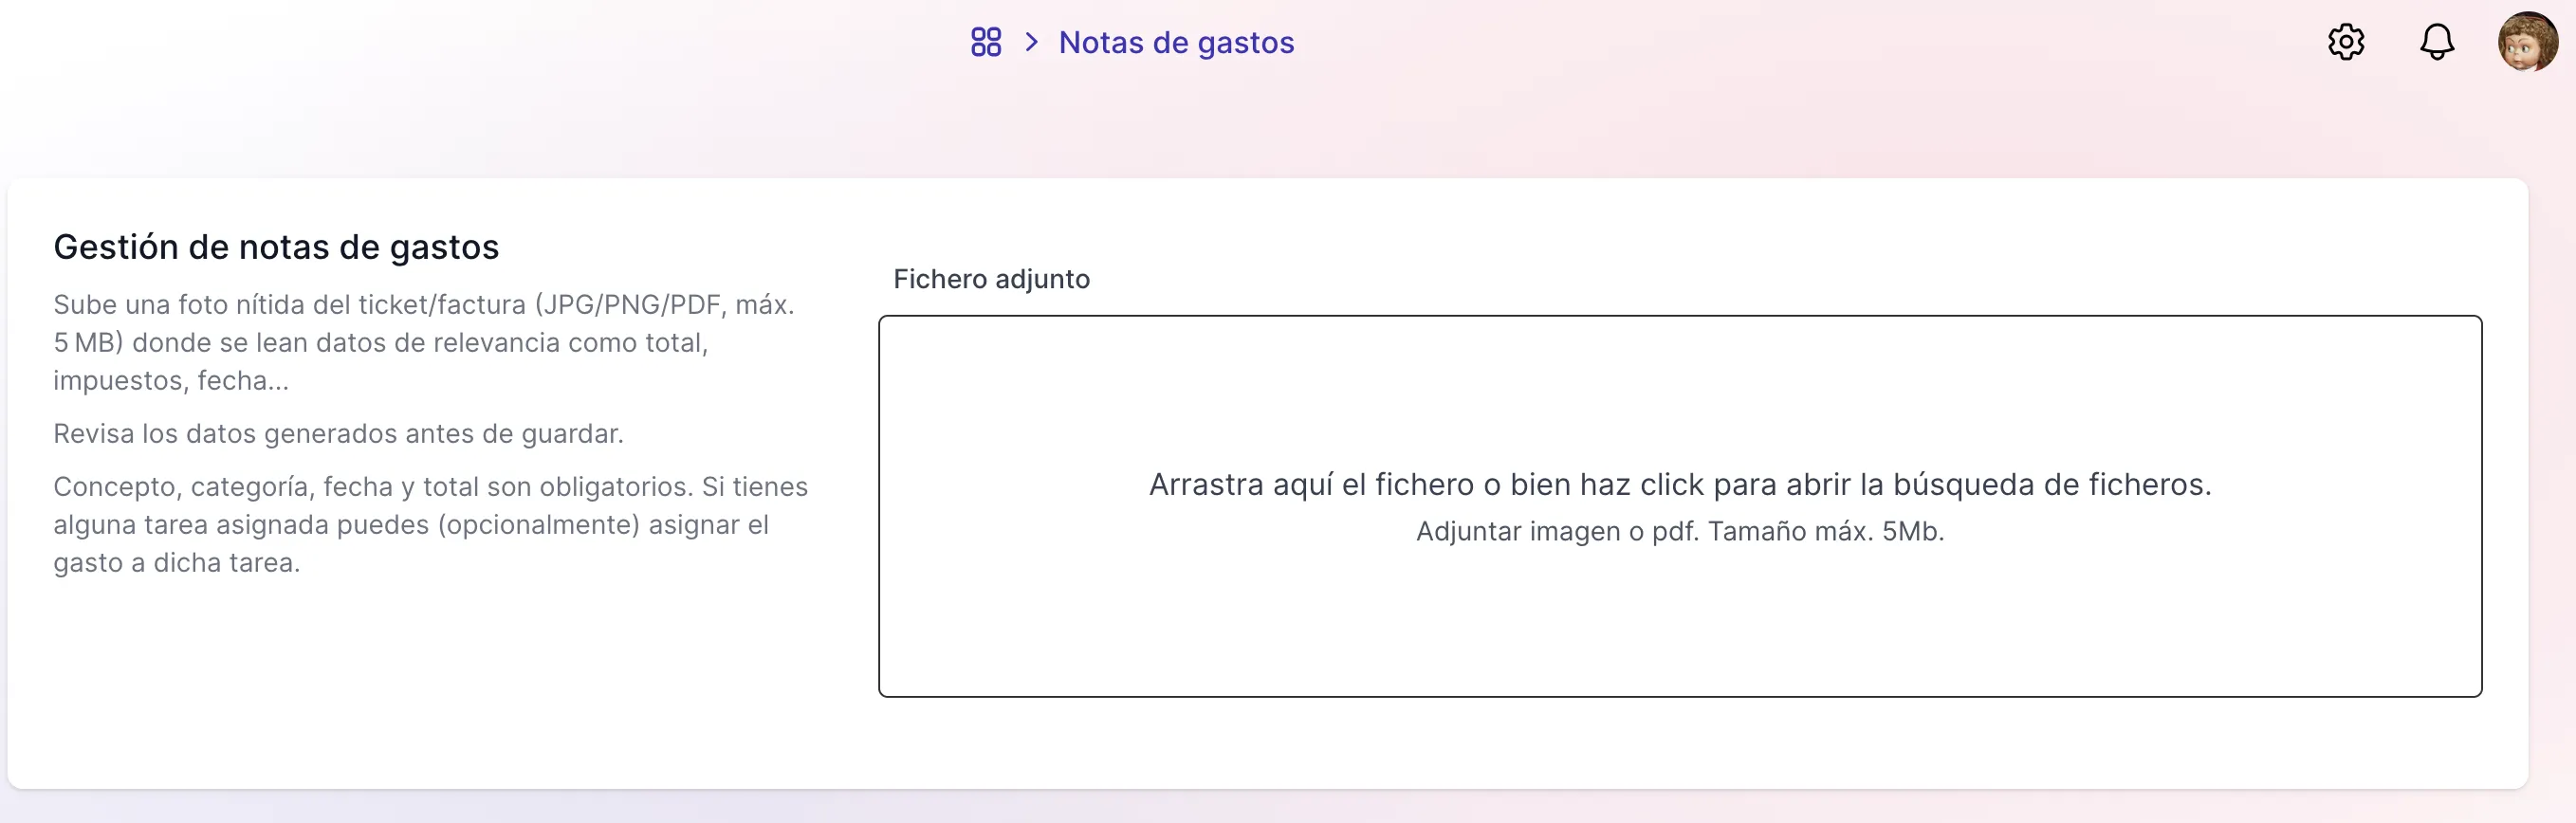Open the dashboard grid icon in breadcrumb
The width and height of the screenshot is (2576, 823).
pos(985,42)
